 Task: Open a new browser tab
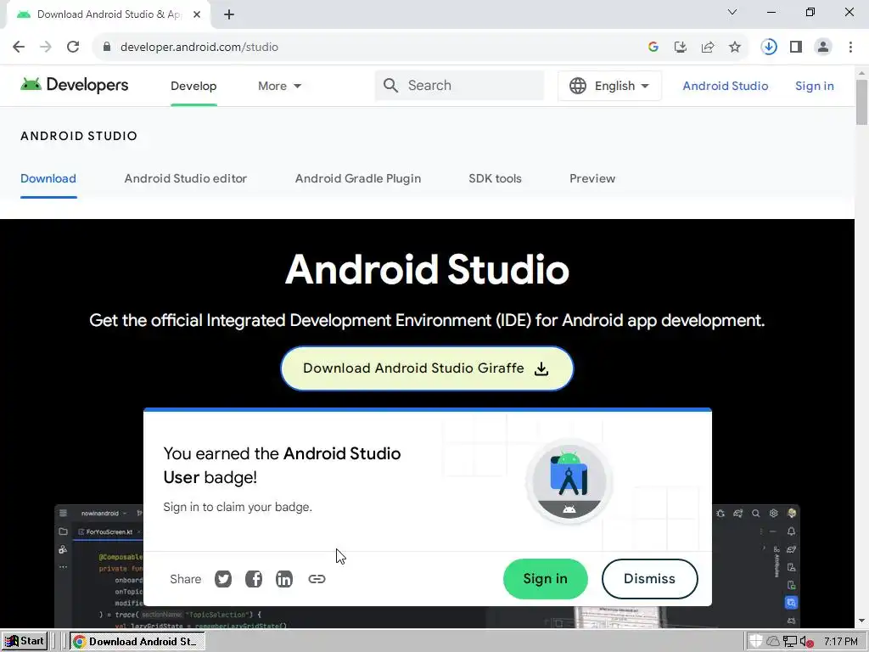coord(229,14)
